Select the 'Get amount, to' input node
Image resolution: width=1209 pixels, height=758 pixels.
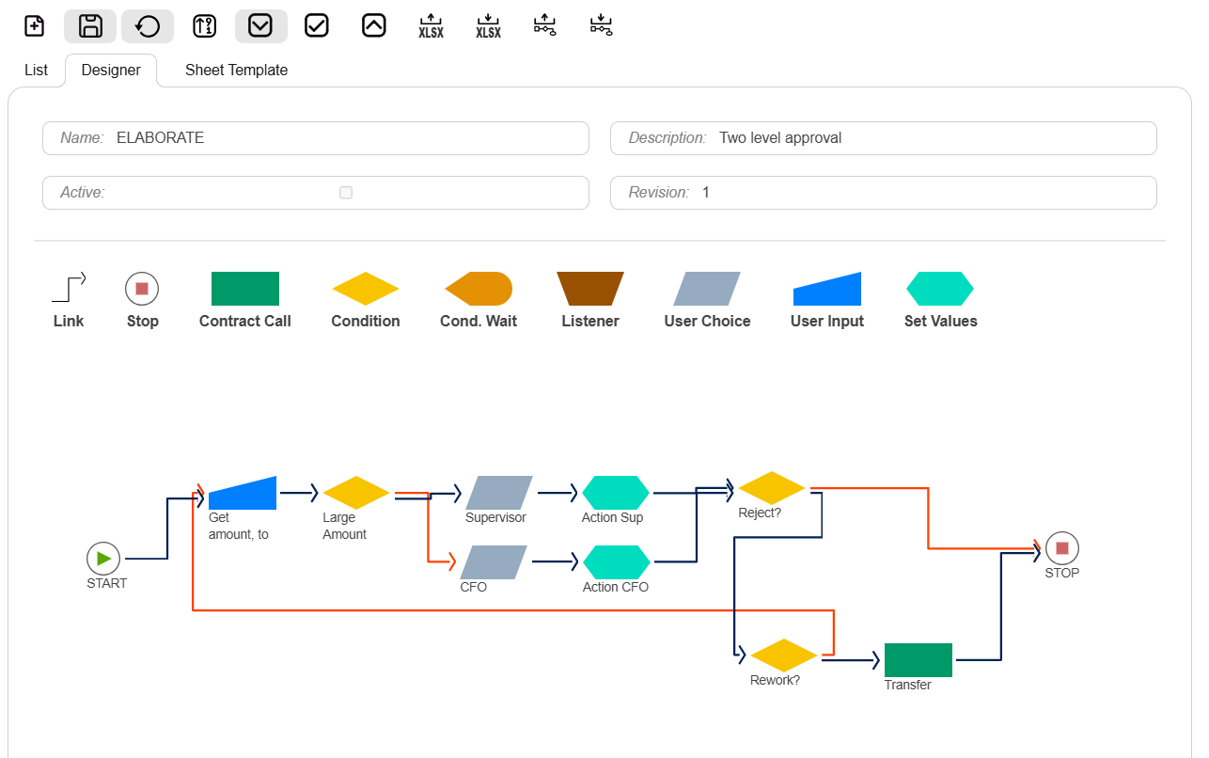243,493
